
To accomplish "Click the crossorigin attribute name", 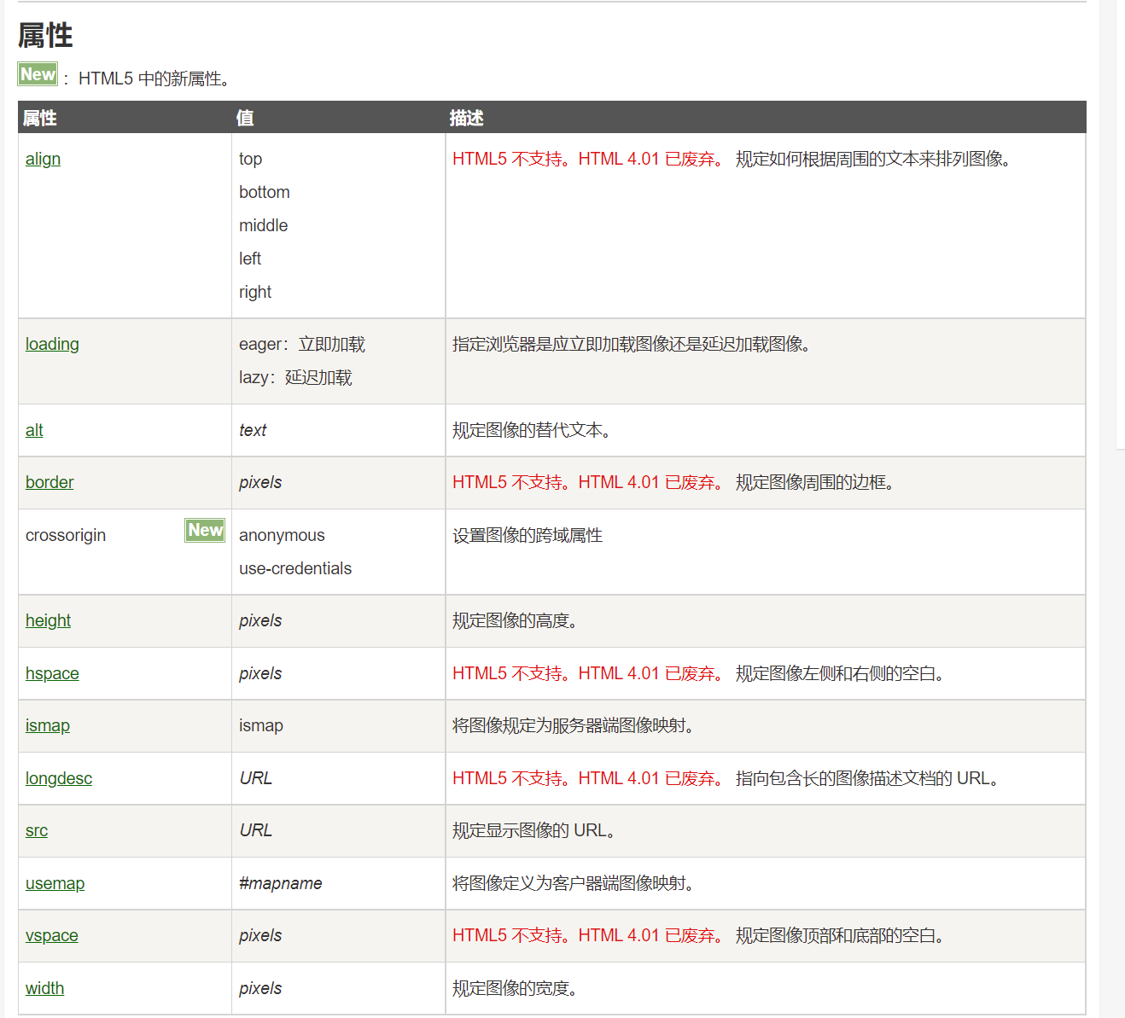I will tap(66, 536).
